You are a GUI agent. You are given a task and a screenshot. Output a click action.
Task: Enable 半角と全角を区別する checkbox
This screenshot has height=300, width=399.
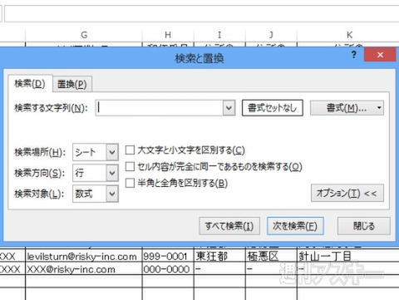pyautogui.click(x=130, y=183)
